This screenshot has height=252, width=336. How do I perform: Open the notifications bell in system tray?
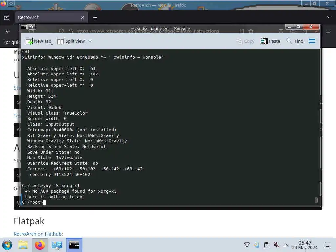click(x=247, y=244)
